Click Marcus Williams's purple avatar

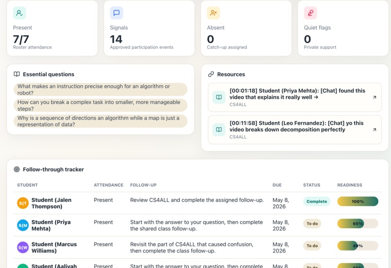coord(23,247)
